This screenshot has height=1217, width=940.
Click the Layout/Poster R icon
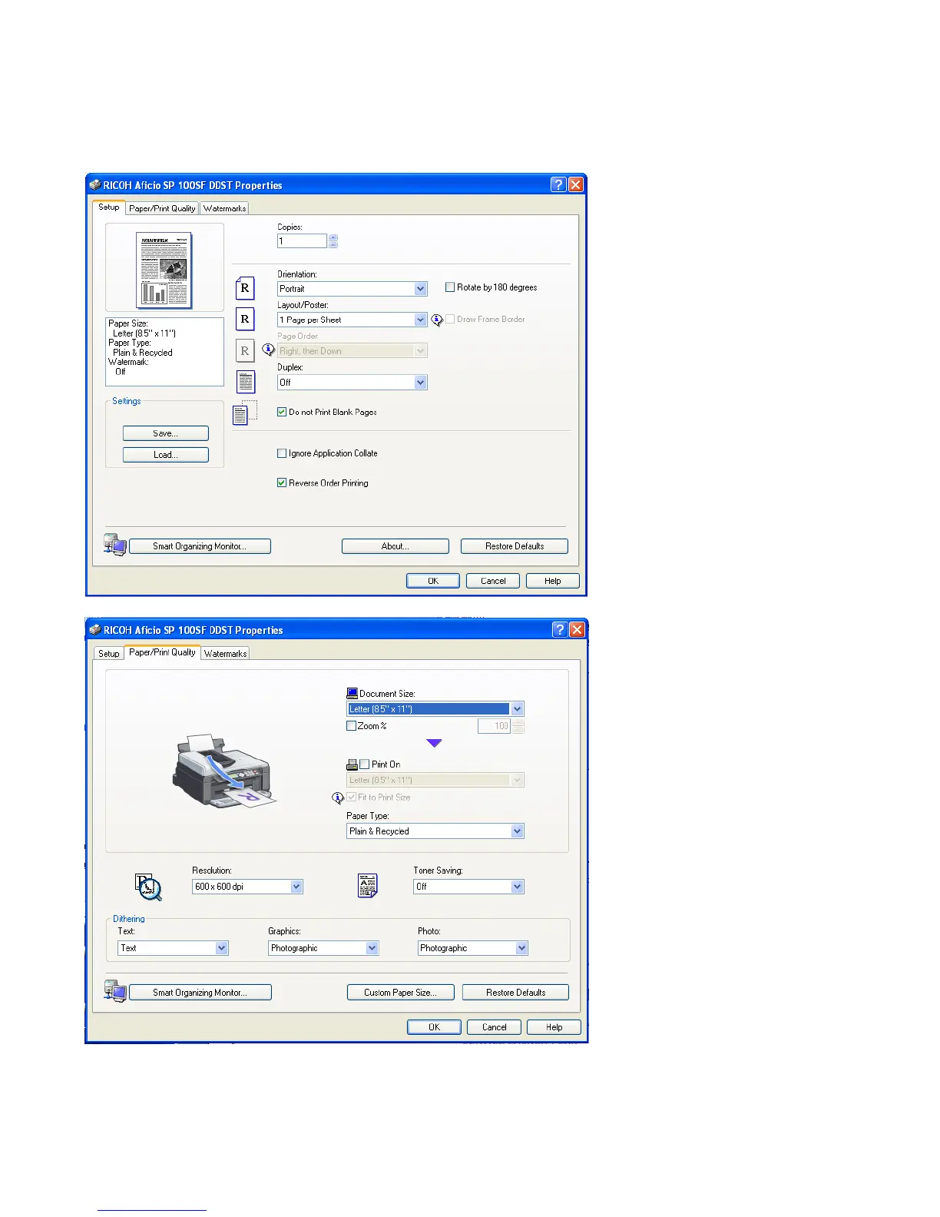coord(245,319)
